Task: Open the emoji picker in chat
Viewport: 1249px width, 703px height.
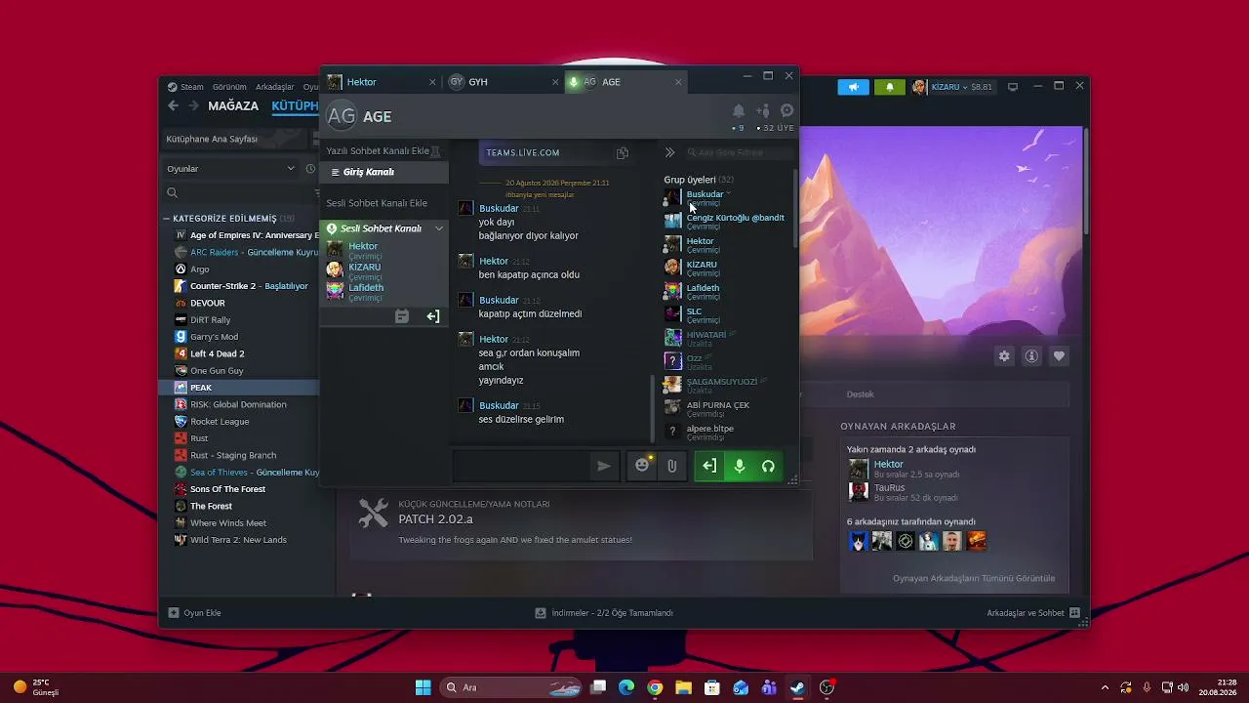Action: pyautogui.click(x=642, y=467)
